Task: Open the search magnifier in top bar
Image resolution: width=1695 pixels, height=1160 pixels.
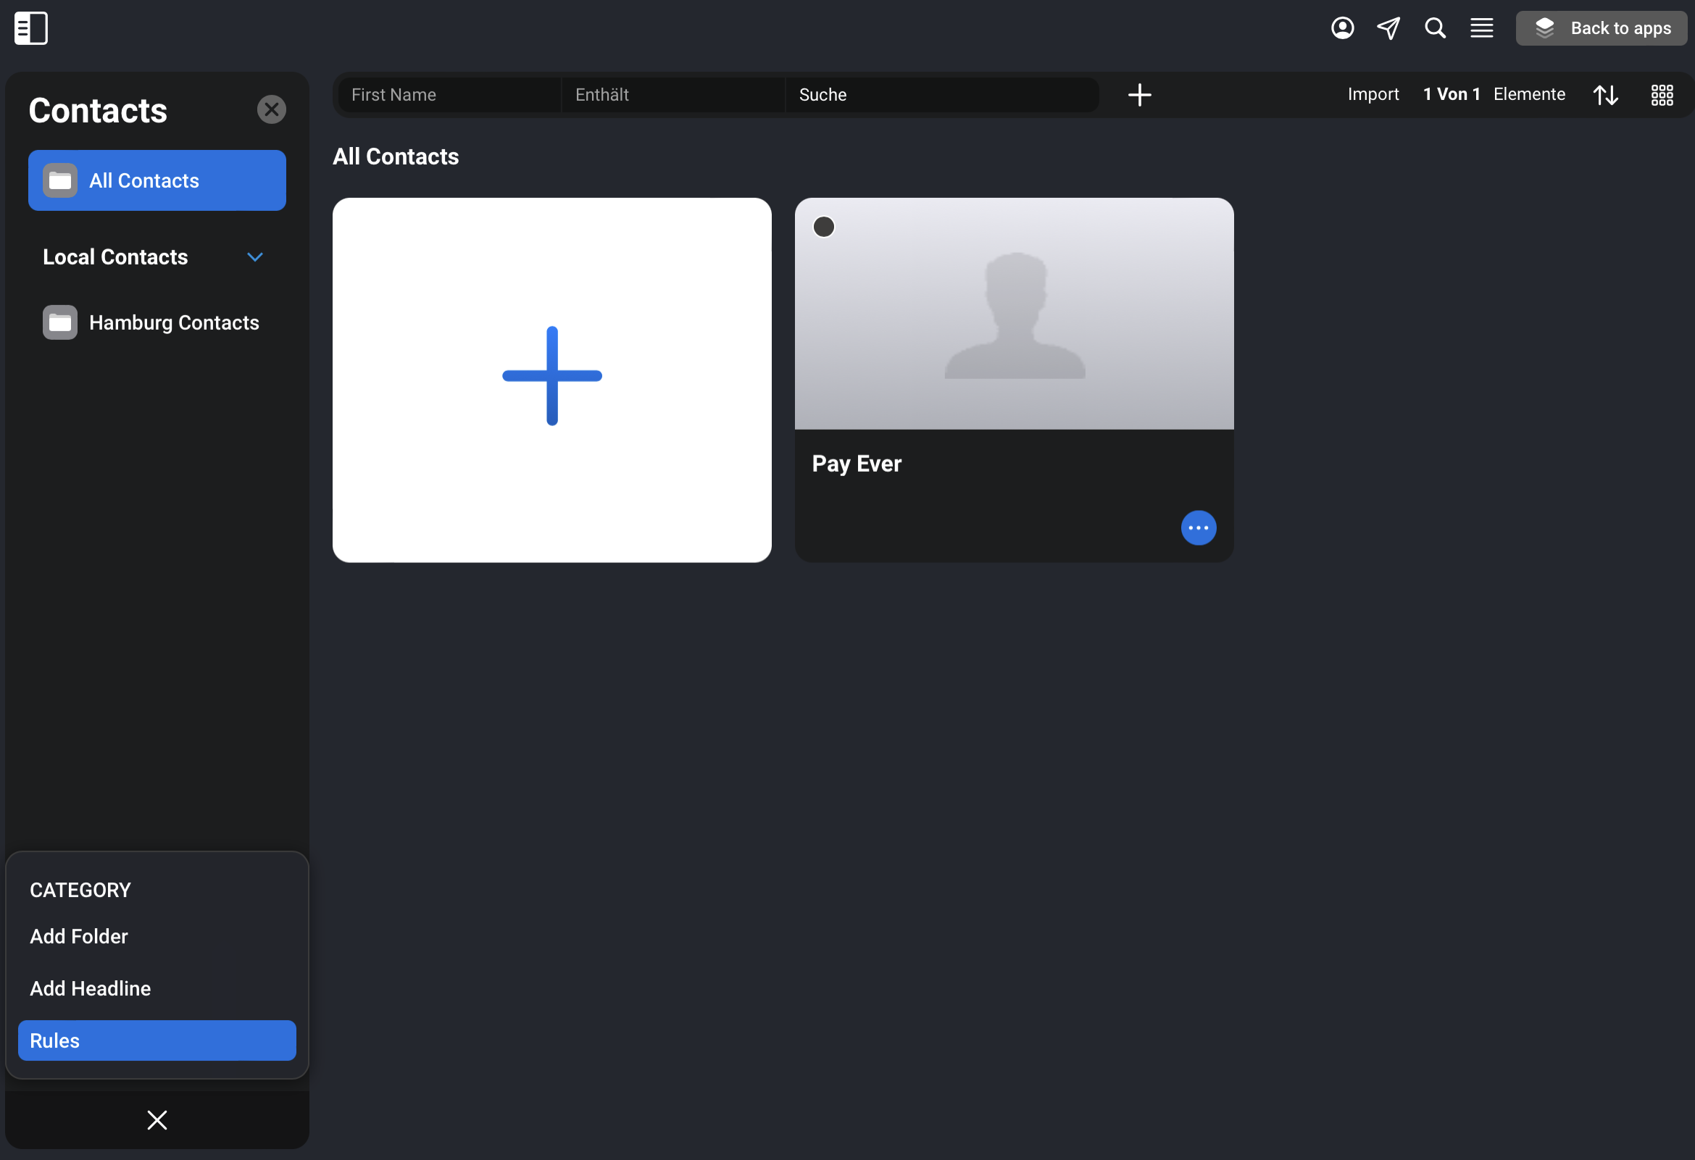Action: pyautogui.click(x=1435, y=28)
